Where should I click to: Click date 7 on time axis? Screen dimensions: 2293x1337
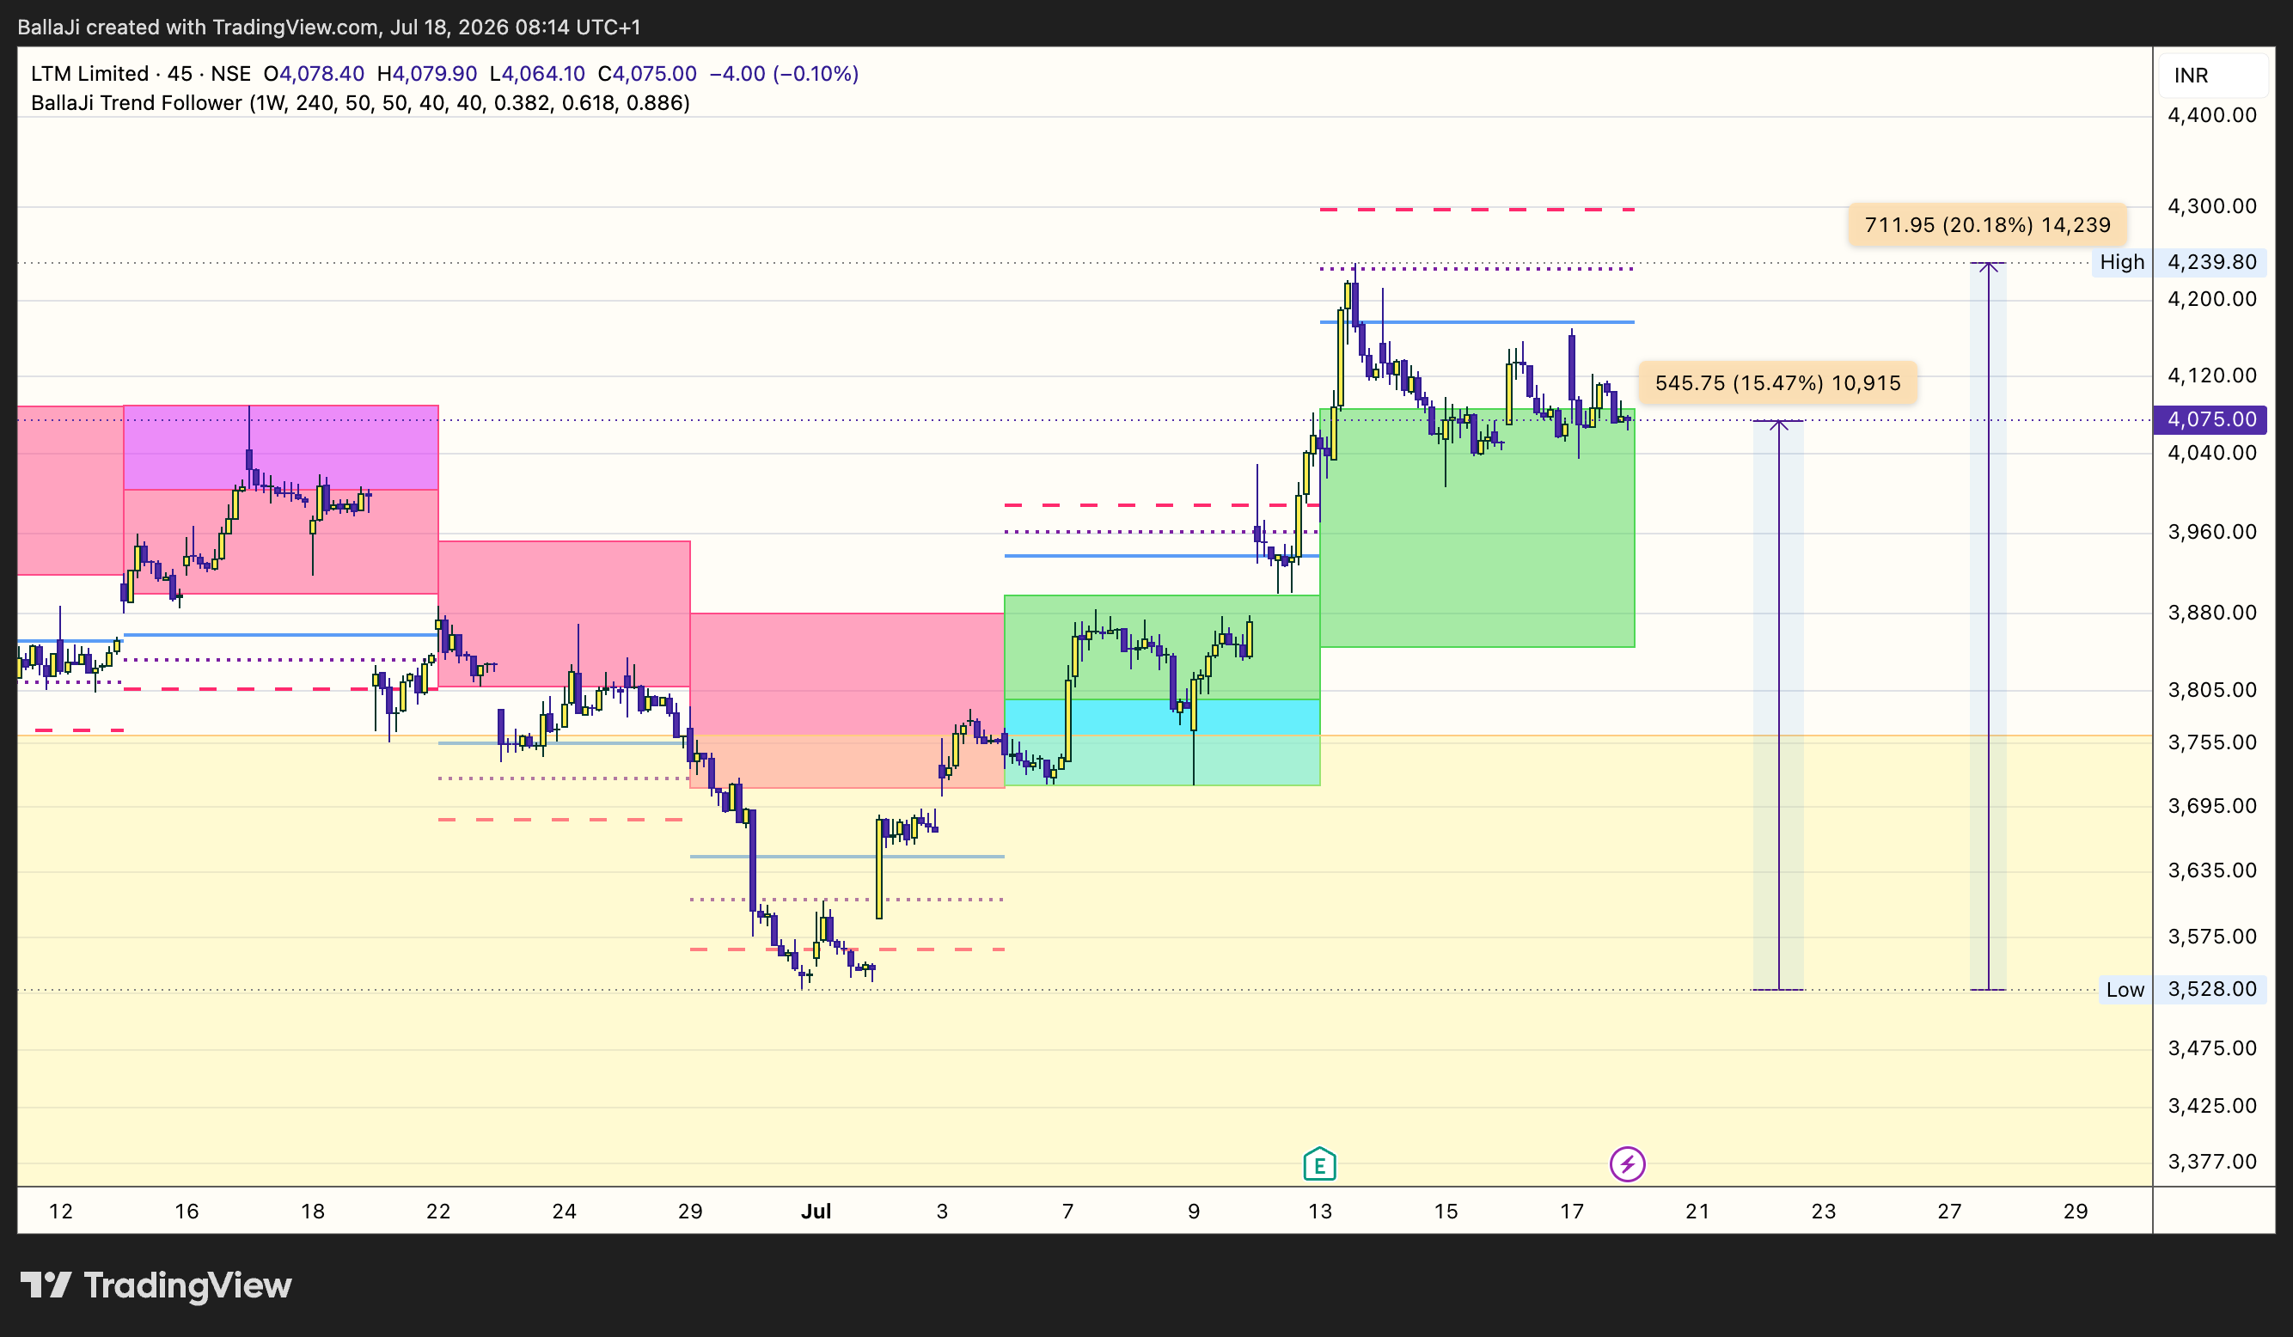[x=1067, y=1212]
